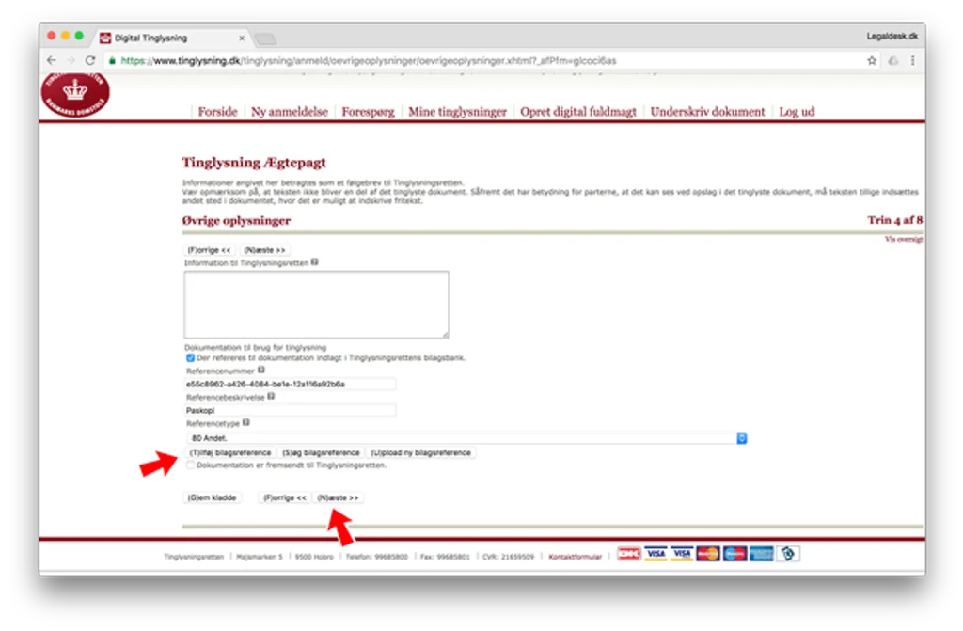Open the Referencetype dropdown showing 80 Andet

466,438
